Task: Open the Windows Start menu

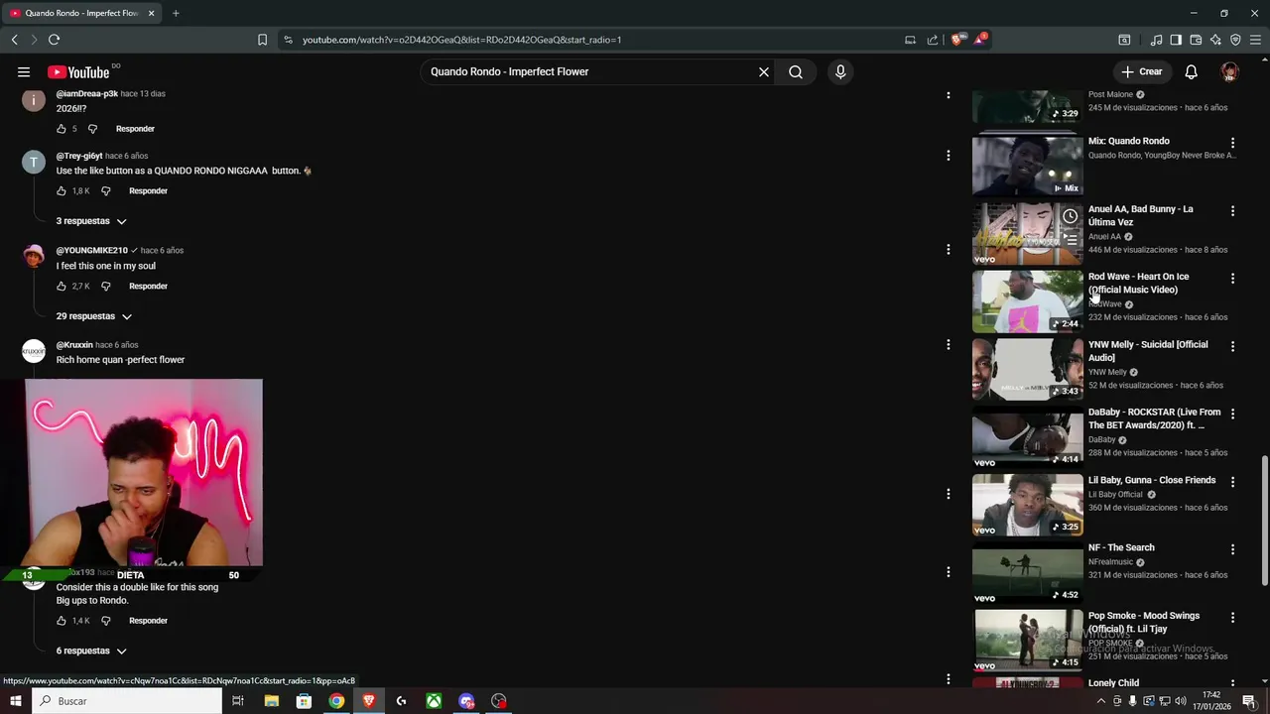Action: pyautogui.click(x=16, y=701)
